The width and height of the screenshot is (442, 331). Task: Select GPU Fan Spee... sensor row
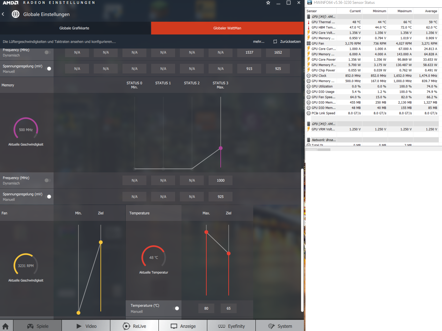coord(372,97)
